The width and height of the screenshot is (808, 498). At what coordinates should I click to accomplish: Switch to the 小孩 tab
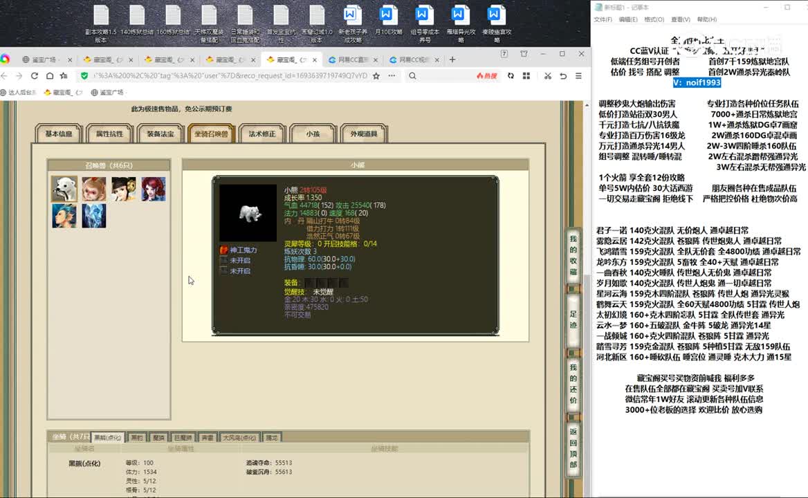pyautogui.click(x=313, y=134)
